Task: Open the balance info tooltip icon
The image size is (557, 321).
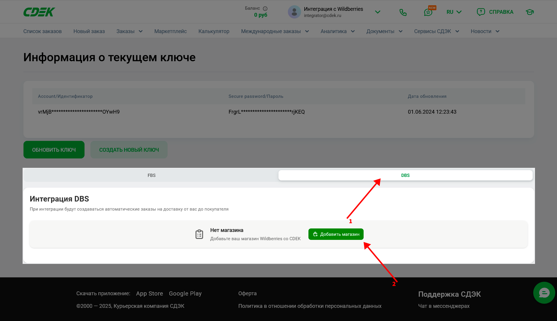Action: click(265, 8)
